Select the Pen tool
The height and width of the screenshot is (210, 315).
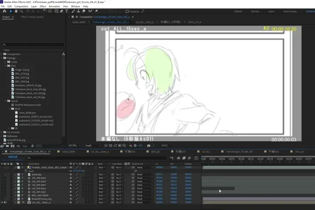[62, 11]
